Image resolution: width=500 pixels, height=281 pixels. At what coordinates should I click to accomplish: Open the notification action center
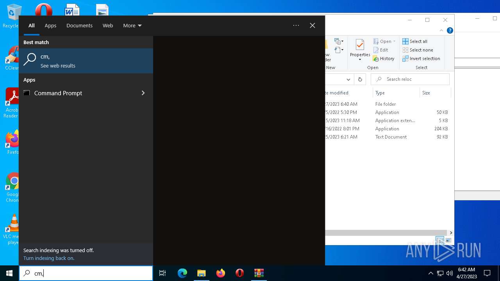tap(487, 273)
